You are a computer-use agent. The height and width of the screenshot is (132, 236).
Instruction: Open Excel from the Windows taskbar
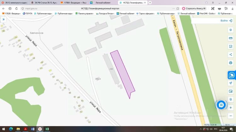point(47,129)
